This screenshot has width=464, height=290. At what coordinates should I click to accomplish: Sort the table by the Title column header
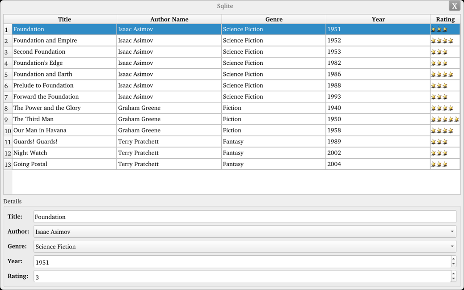pos(64,19)
